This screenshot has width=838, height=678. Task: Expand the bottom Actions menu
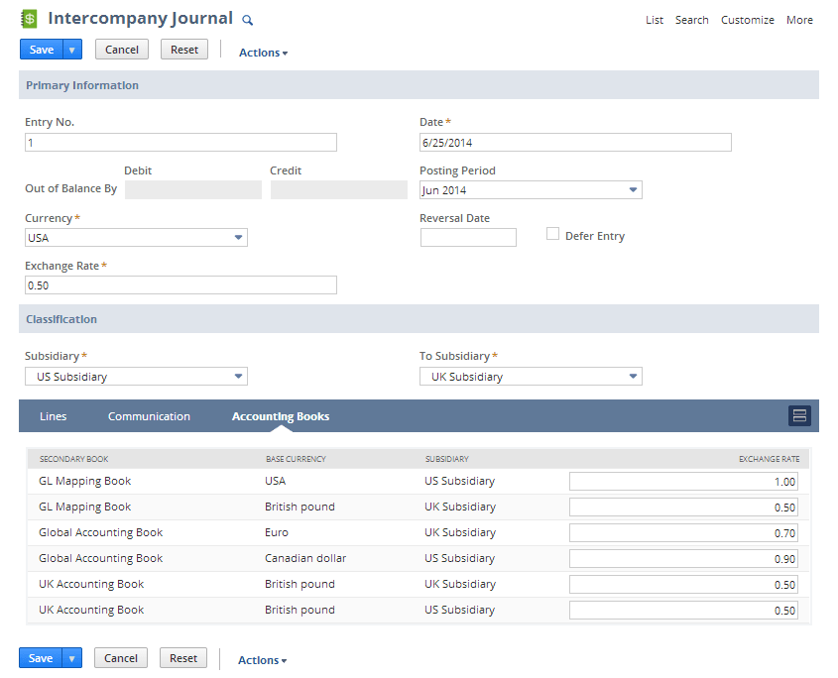(263, 660)
